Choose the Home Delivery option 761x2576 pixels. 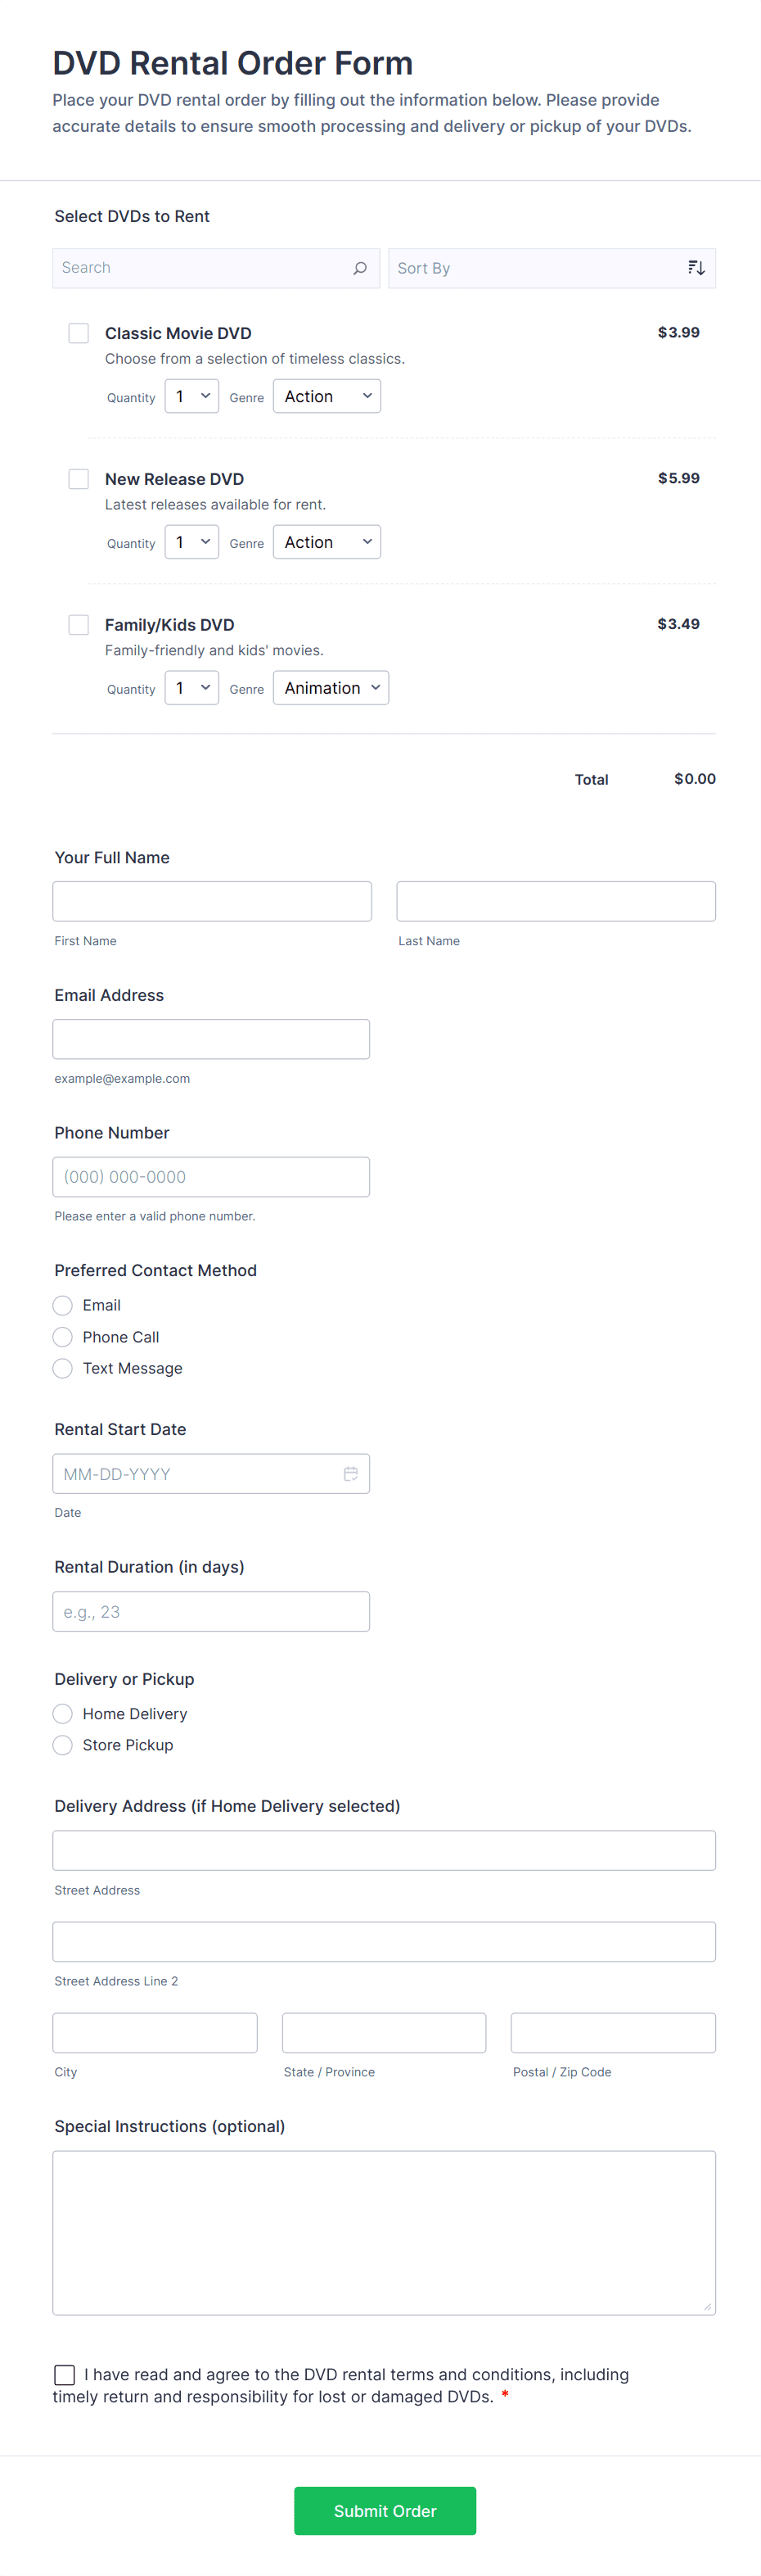(x=63, y=1713)
